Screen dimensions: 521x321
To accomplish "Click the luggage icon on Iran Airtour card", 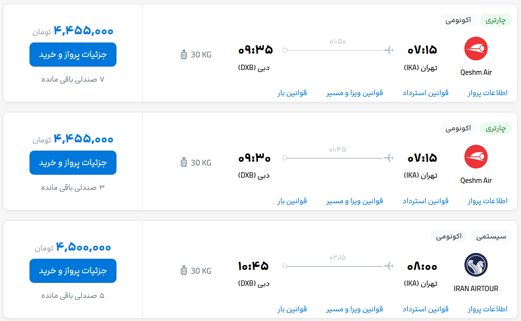I will point(184,271).
